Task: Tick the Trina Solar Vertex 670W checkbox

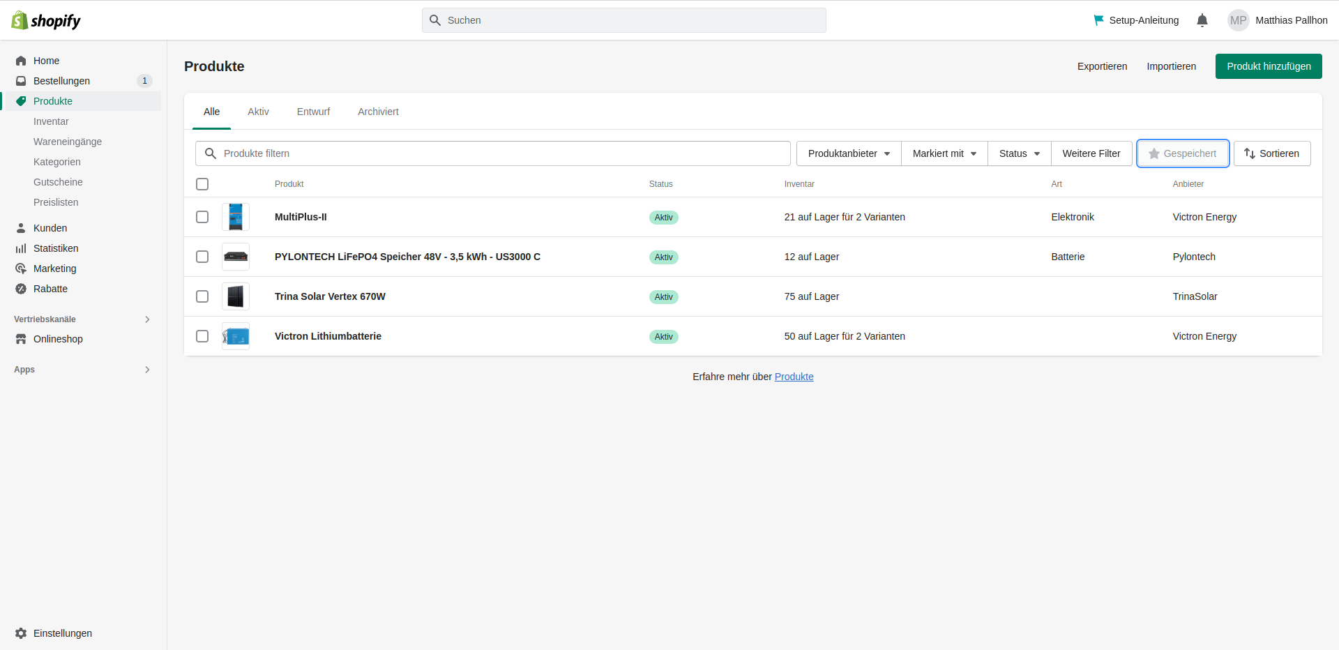Action: click(202, 296)
